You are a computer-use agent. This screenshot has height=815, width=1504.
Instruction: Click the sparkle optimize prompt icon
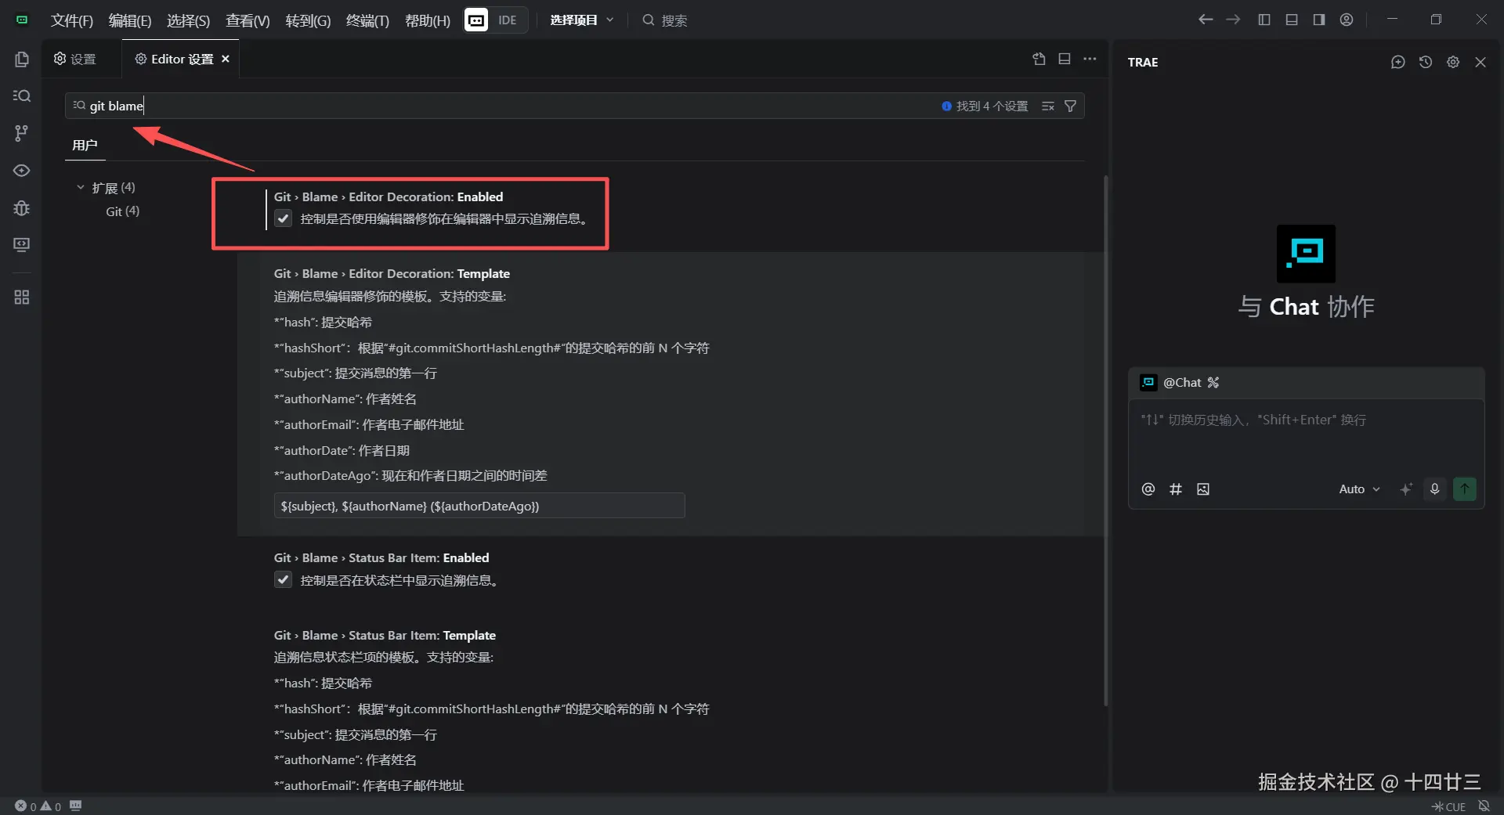pyautogui.click(x=1406, y=489)
